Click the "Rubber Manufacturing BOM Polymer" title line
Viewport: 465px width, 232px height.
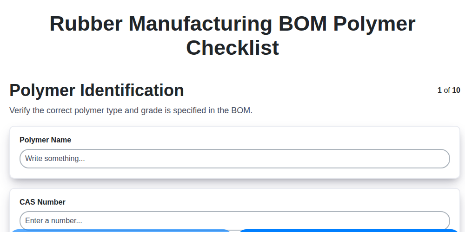(x=232, y=24)
